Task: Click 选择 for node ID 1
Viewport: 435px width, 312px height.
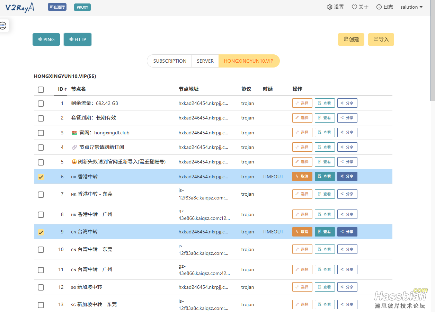Action: 302,103
